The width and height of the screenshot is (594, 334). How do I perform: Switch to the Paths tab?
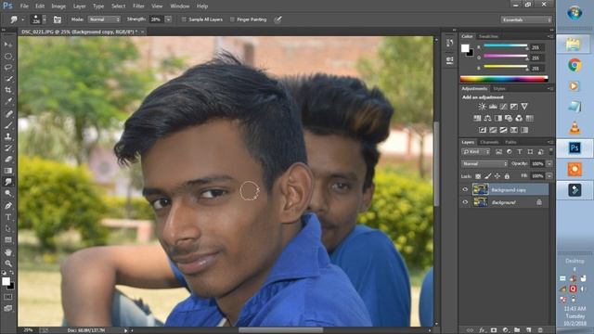[x=510, y=142]
